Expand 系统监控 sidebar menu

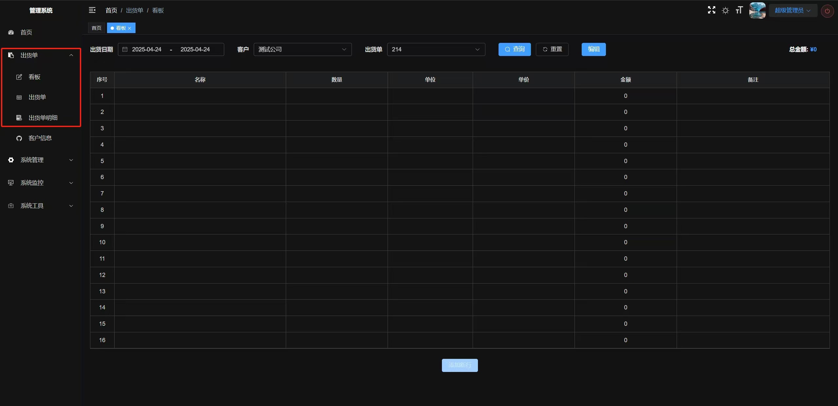click(41, 183)
